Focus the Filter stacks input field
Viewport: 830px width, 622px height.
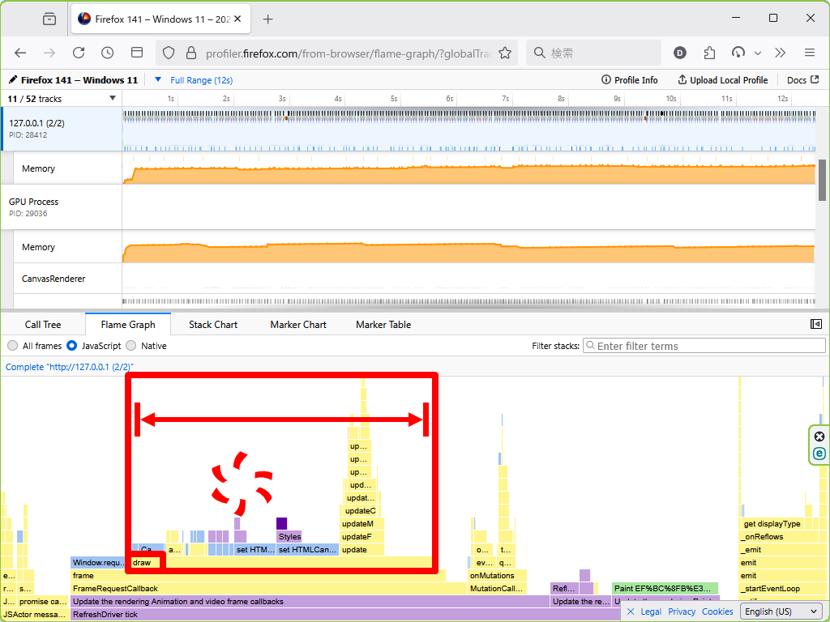coord(704,346)
